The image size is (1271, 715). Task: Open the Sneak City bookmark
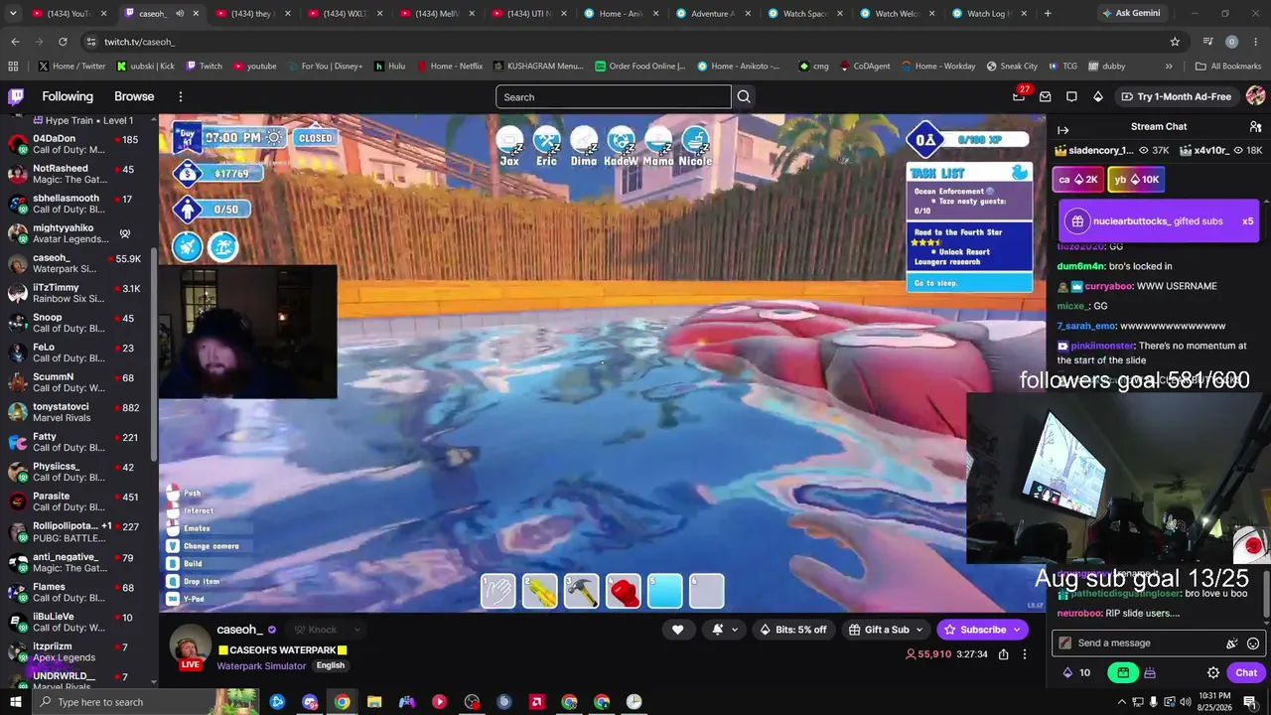1012,67
